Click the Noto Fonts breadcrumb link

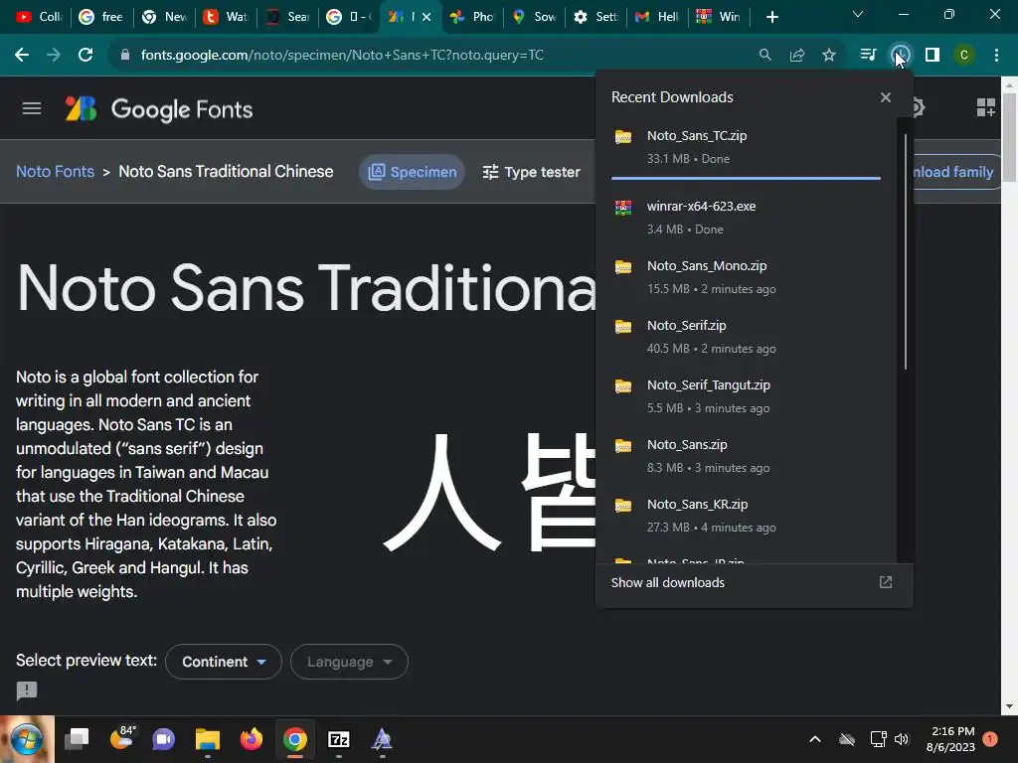click(x=56, y=171)
